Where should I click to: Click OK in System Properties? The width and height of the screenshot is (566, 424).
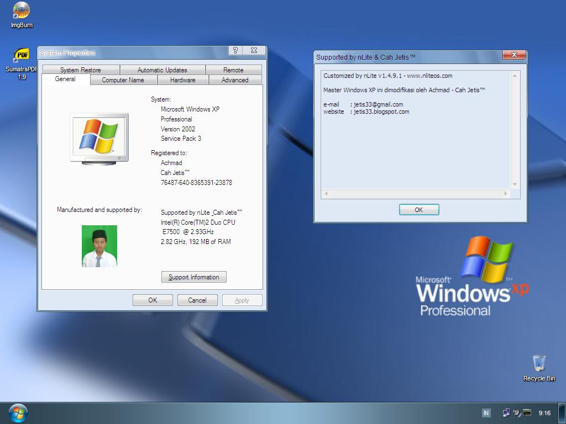coord(153,300)
